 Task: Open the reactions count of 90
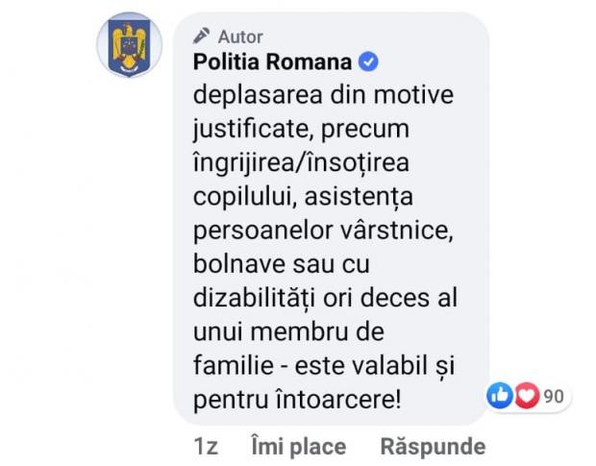(554, 396)
